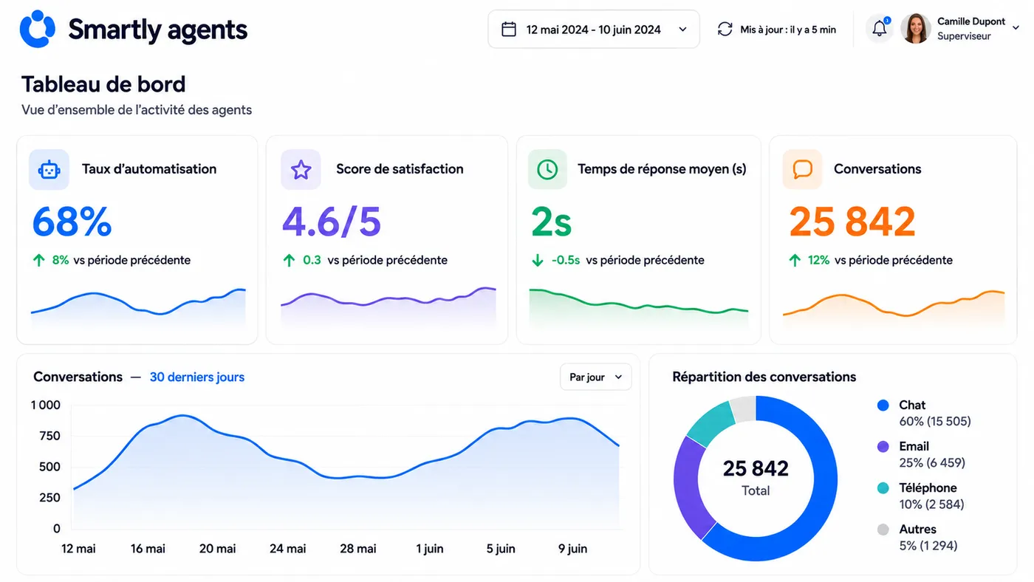This screenshot has width=1034, height=582.
Task: Click the grey Autres segment of donut chart
Action: coord(744,409)
